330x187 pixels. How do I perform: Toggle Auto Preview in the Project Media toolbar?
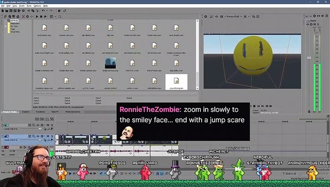click(x=45, y=17)
